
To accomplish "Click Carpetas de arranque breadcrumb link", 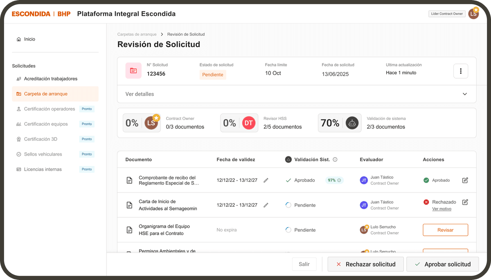I will pos(137,34).
